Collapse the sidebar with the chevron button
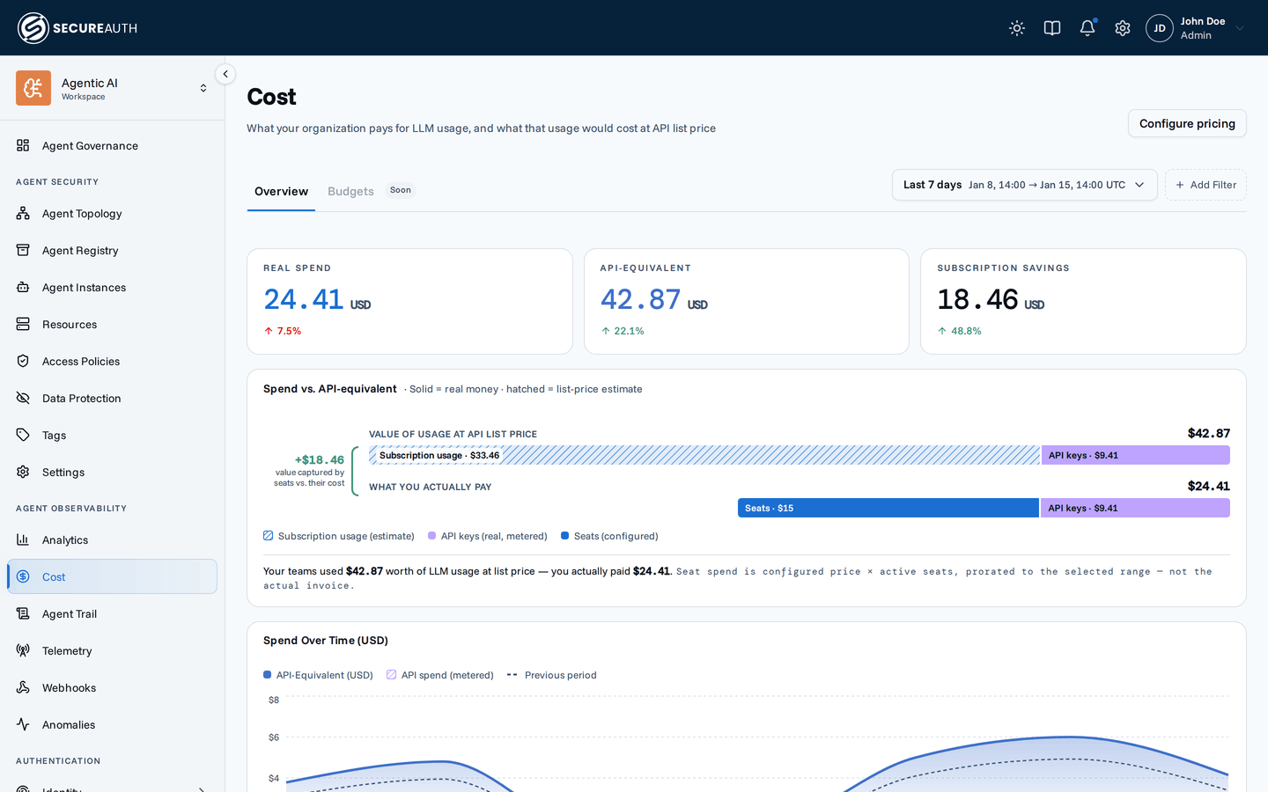 (225, 74)
